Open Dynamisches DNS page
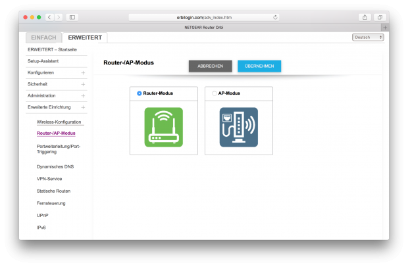The width and height of the screenshot is (408, 267). [55, 166]
